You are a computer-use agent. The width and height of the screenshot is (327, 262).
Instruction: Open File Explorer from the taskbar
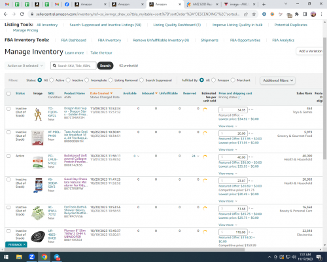19,257
